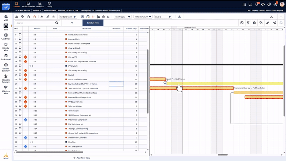Click the highlighter pen icon in the toolbar
Viewport: 286px width, 161px height.
(48, 17)
